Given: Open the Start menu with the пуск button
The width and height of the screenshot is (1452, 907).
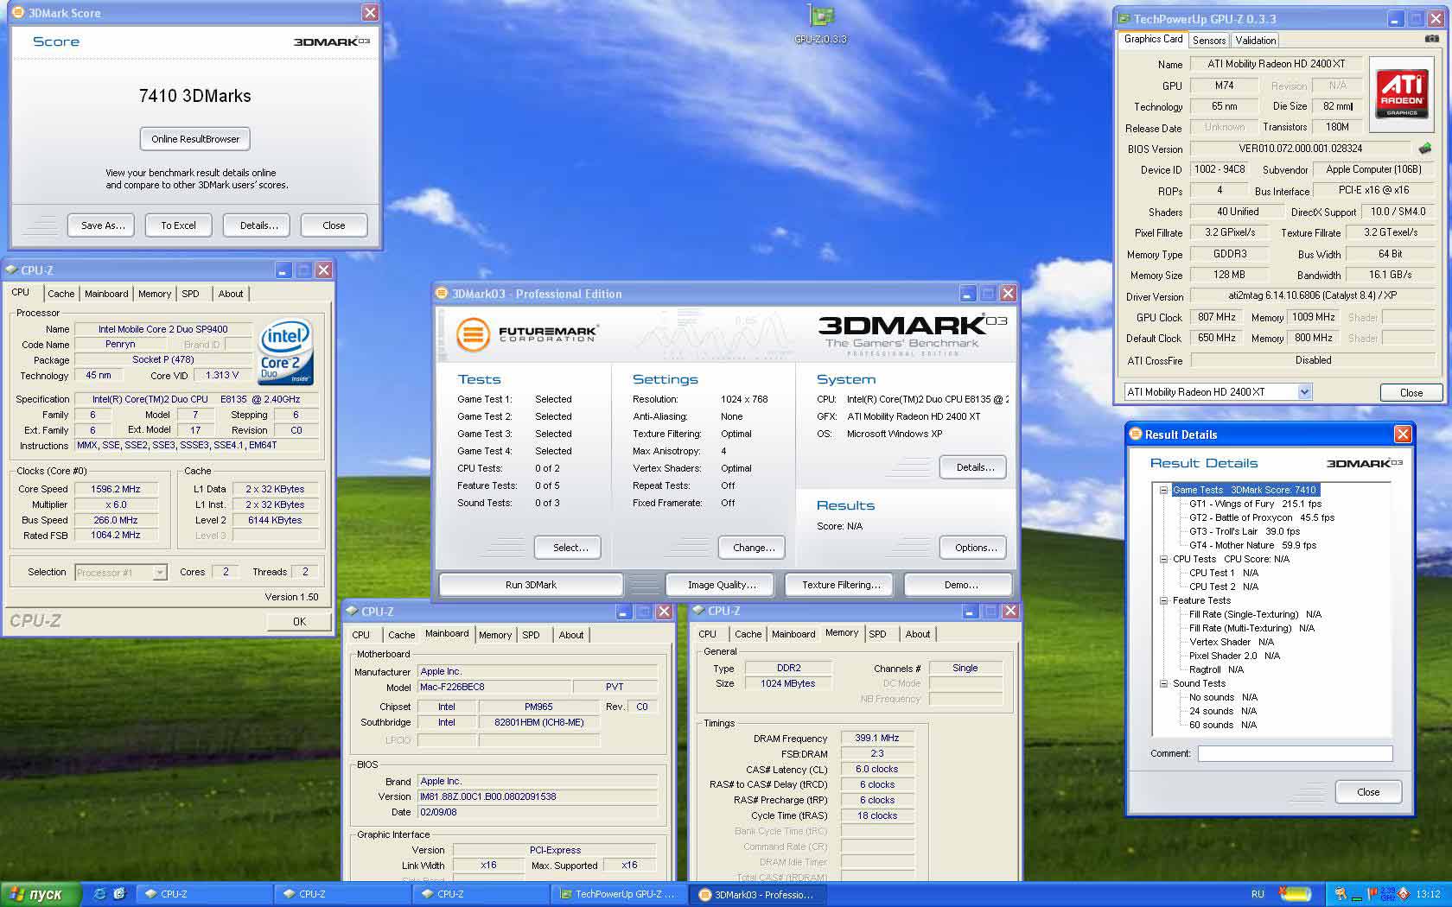Looking at the screenshot, I should point(41,894).
